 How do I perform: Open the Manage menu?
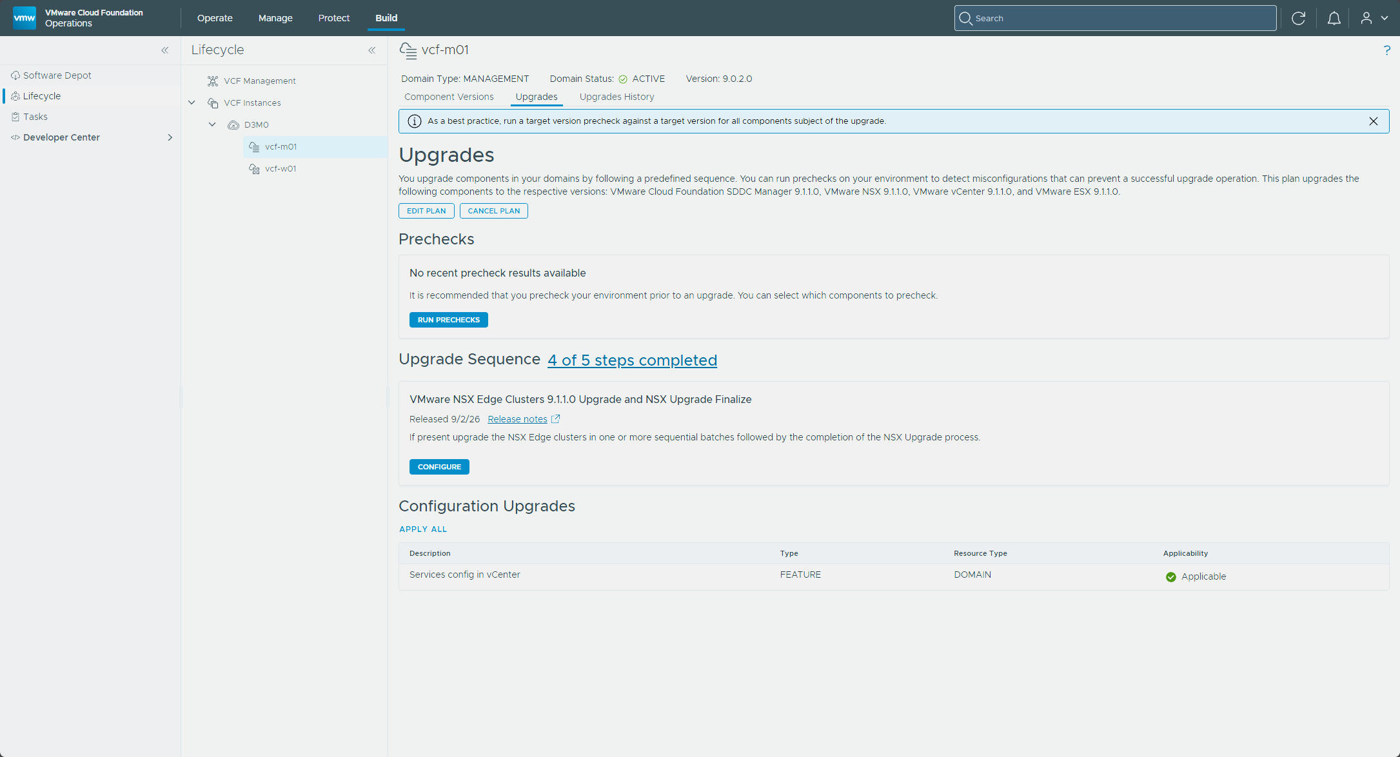click(275, 18)
